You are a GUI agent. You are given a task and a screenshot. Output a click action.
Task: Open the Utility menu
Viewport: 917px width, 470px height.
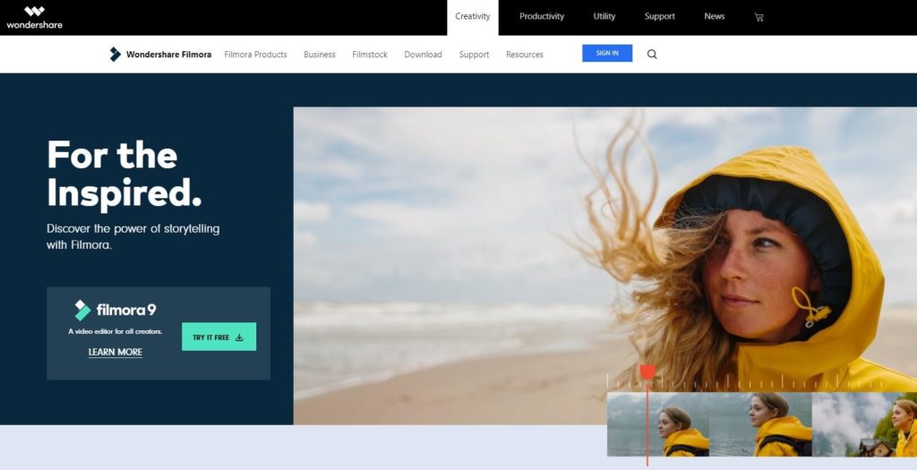[x=604, y=16]
